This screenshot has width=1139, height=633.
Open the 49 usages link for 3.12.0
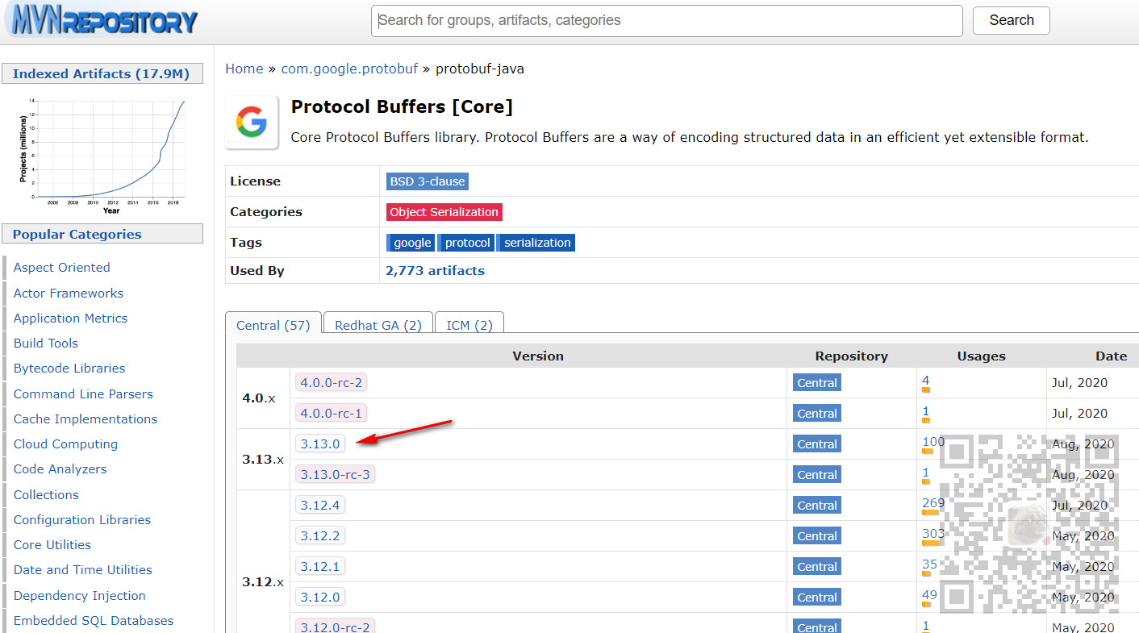pos(929,594)
